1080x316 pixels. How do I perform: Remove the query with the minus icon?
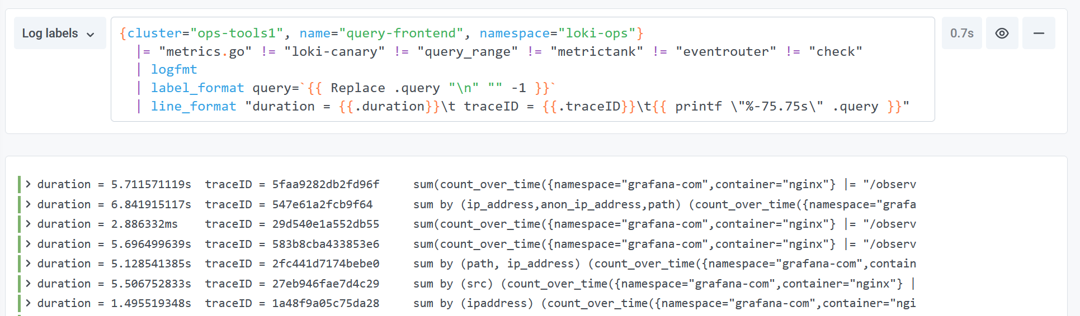(x=1039, y=33)
